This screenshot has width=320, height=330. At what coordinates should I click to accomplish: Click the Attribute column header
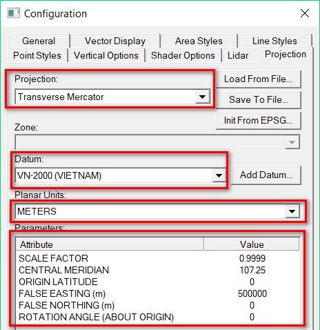coord(110,244)
